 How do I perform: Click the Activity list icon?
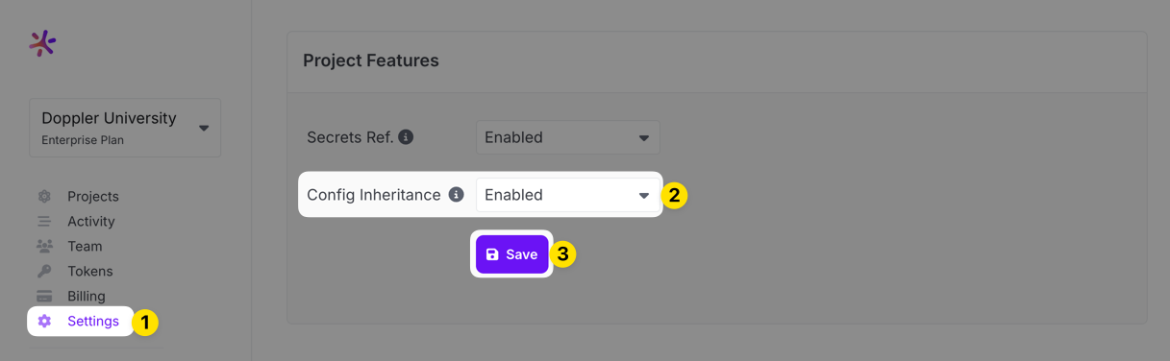pos(44,221)
